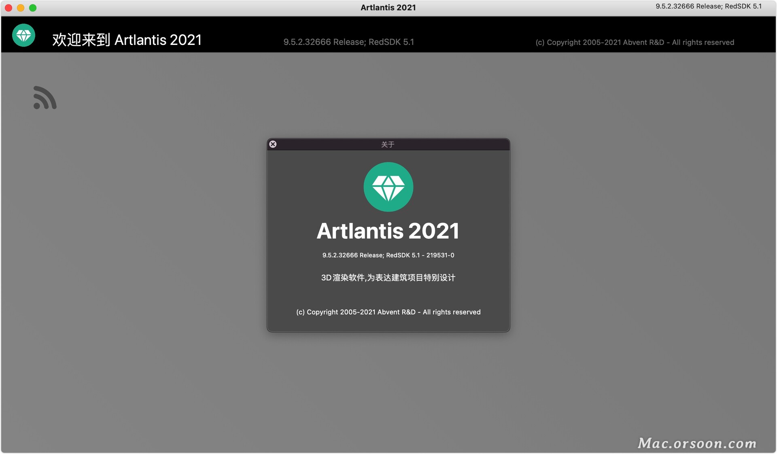Click the About dialog title bar

click(x=388, y=144)
